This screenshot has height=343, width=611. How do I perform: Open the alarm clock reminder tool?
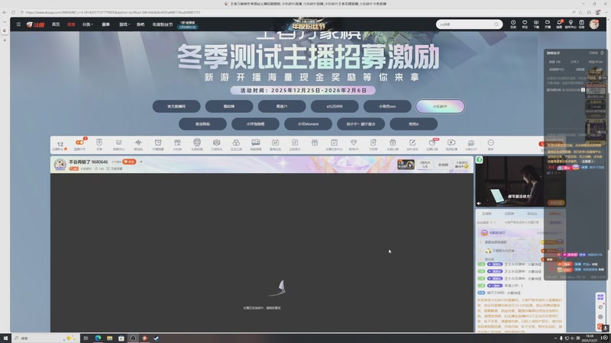(x=158, y=144)
